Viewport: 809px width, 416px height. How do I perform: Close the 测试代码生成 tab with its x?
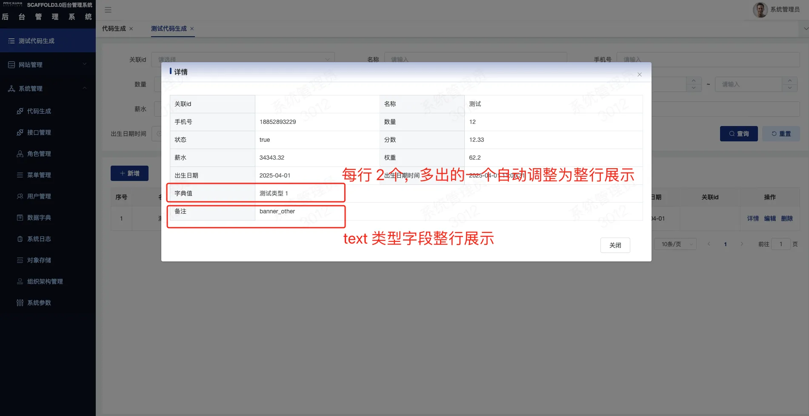(x=192, y=29)
